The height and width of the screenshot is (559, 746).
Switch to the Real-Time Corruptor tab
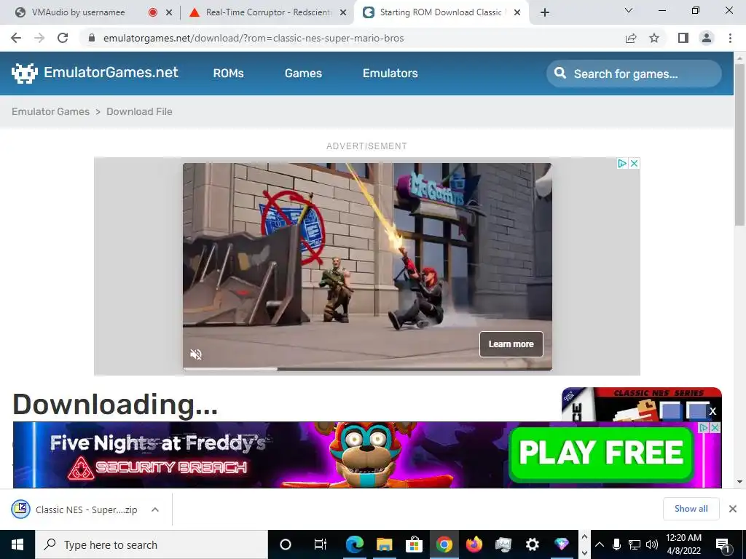[268, 12]
